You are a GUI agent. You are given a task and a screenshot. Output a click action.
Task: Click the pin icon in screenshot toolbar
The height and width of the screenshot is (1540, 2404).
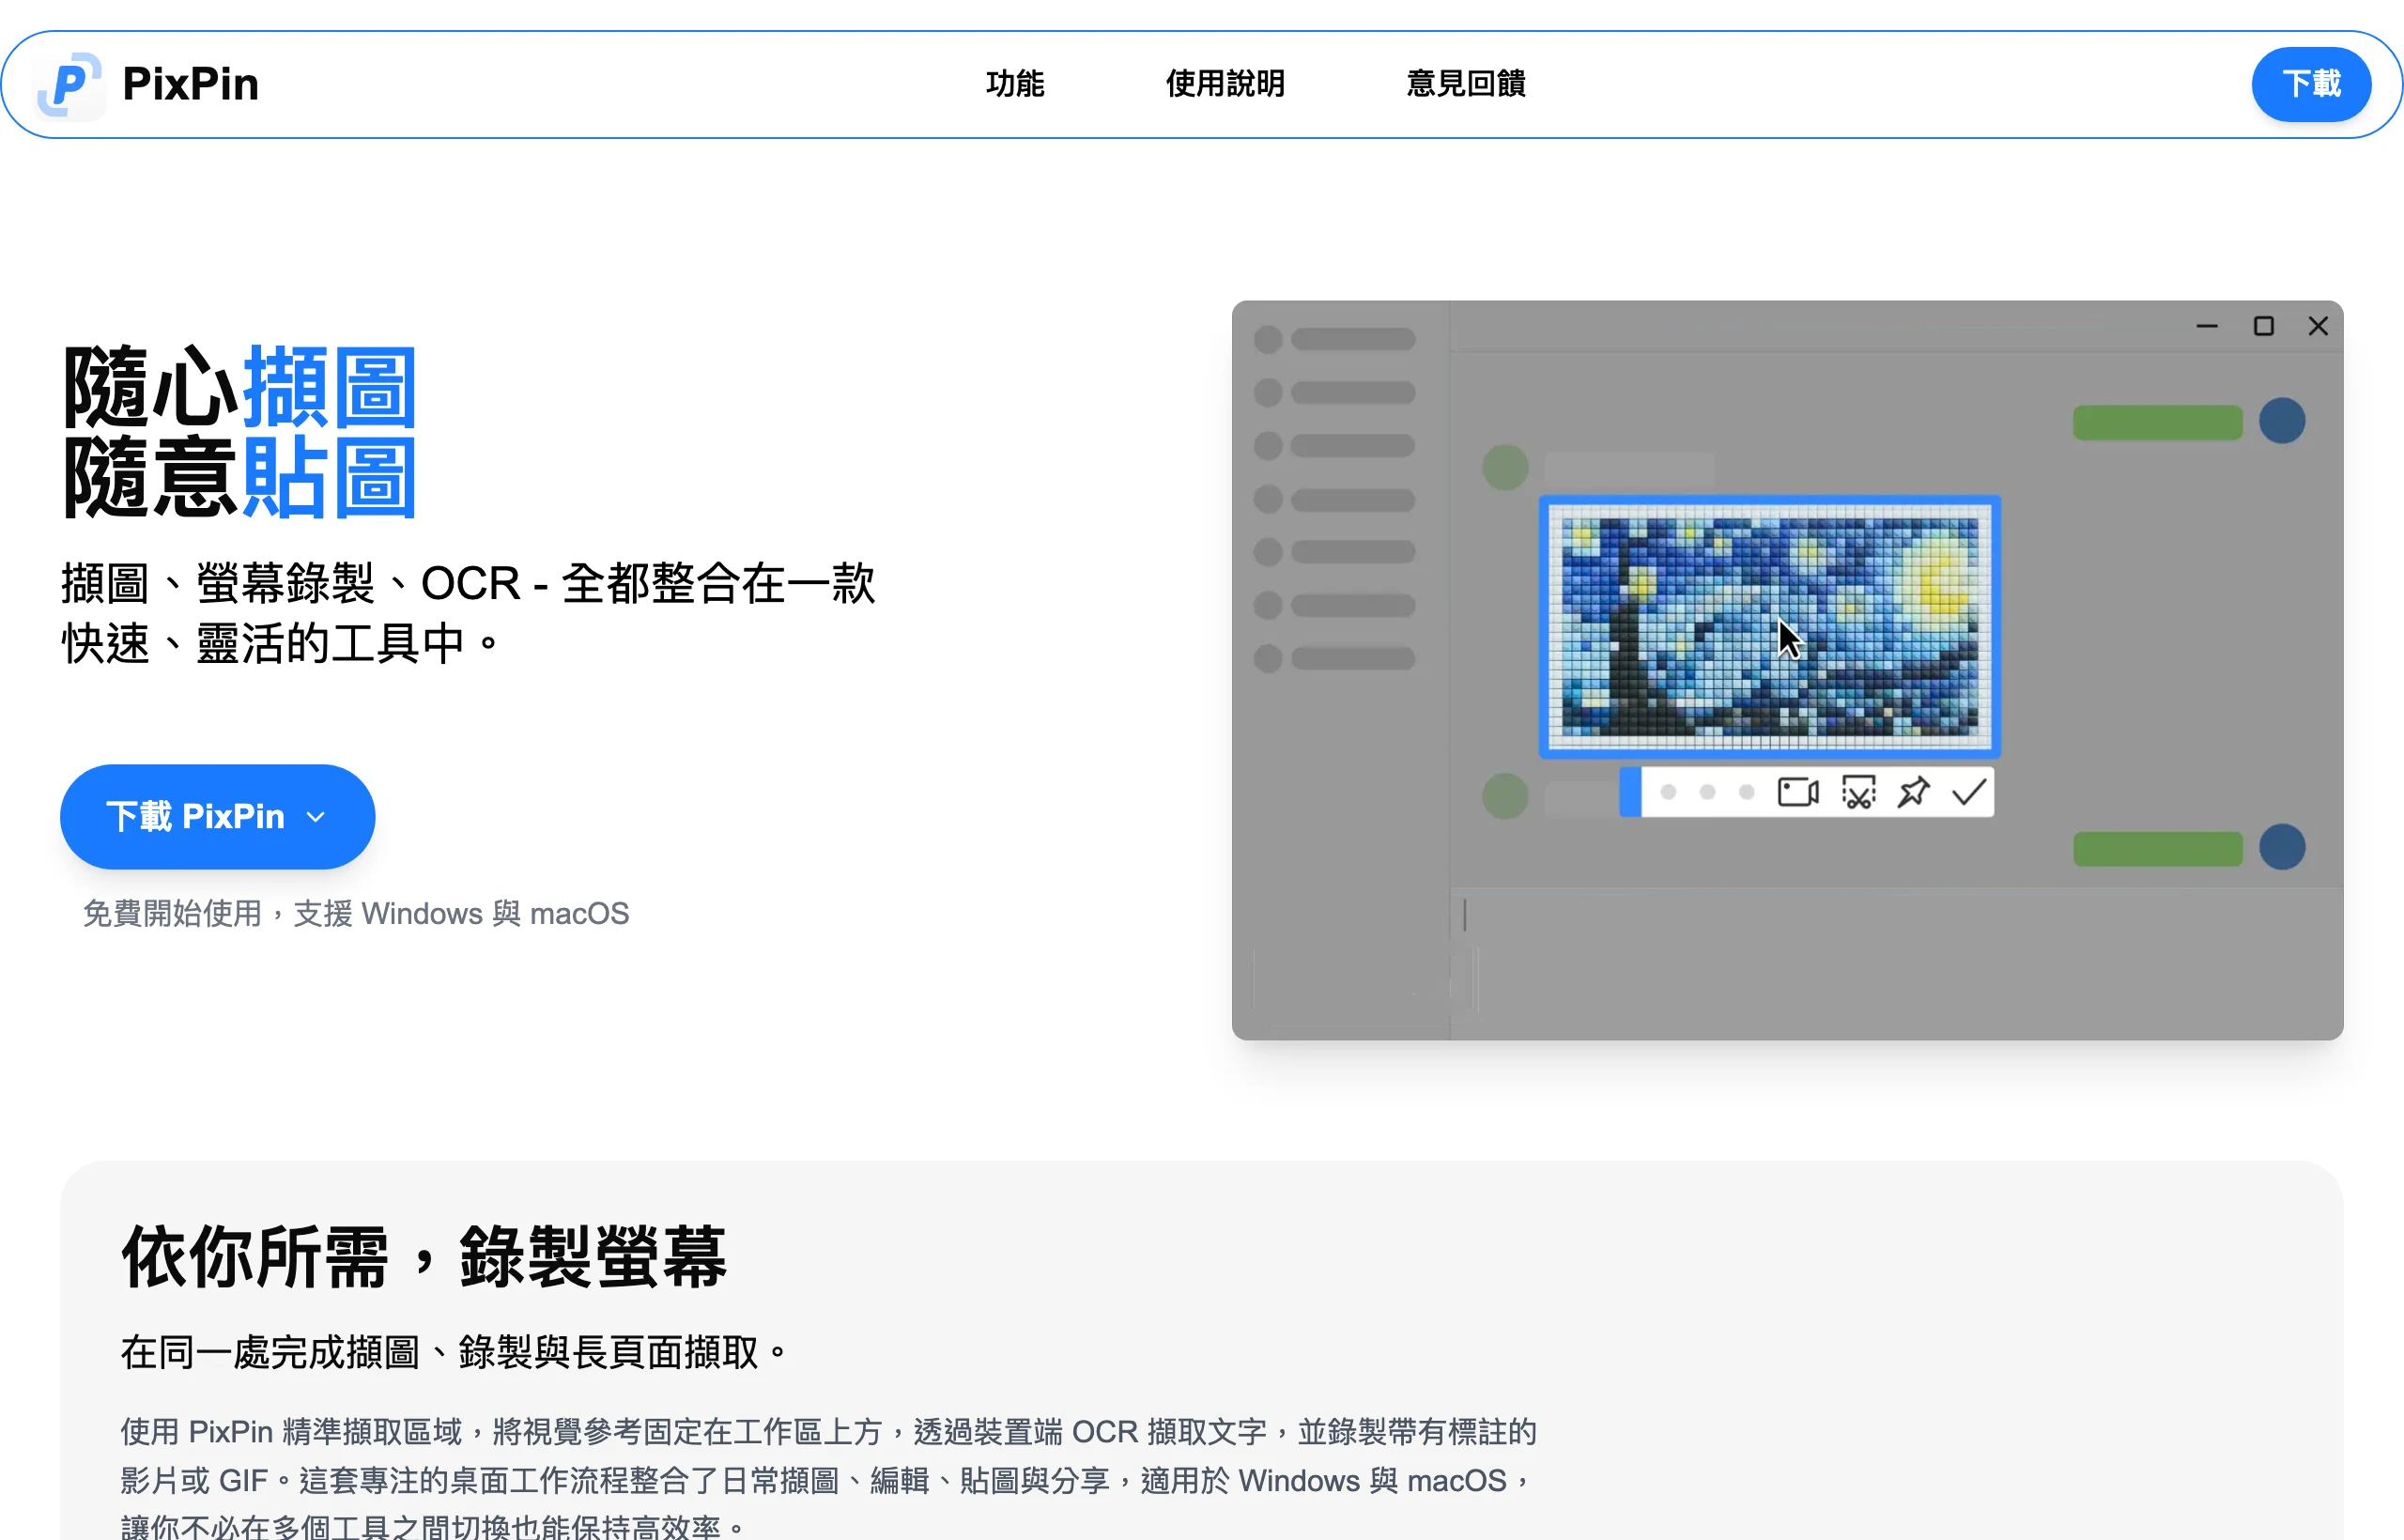click(x=1913, y=792)
